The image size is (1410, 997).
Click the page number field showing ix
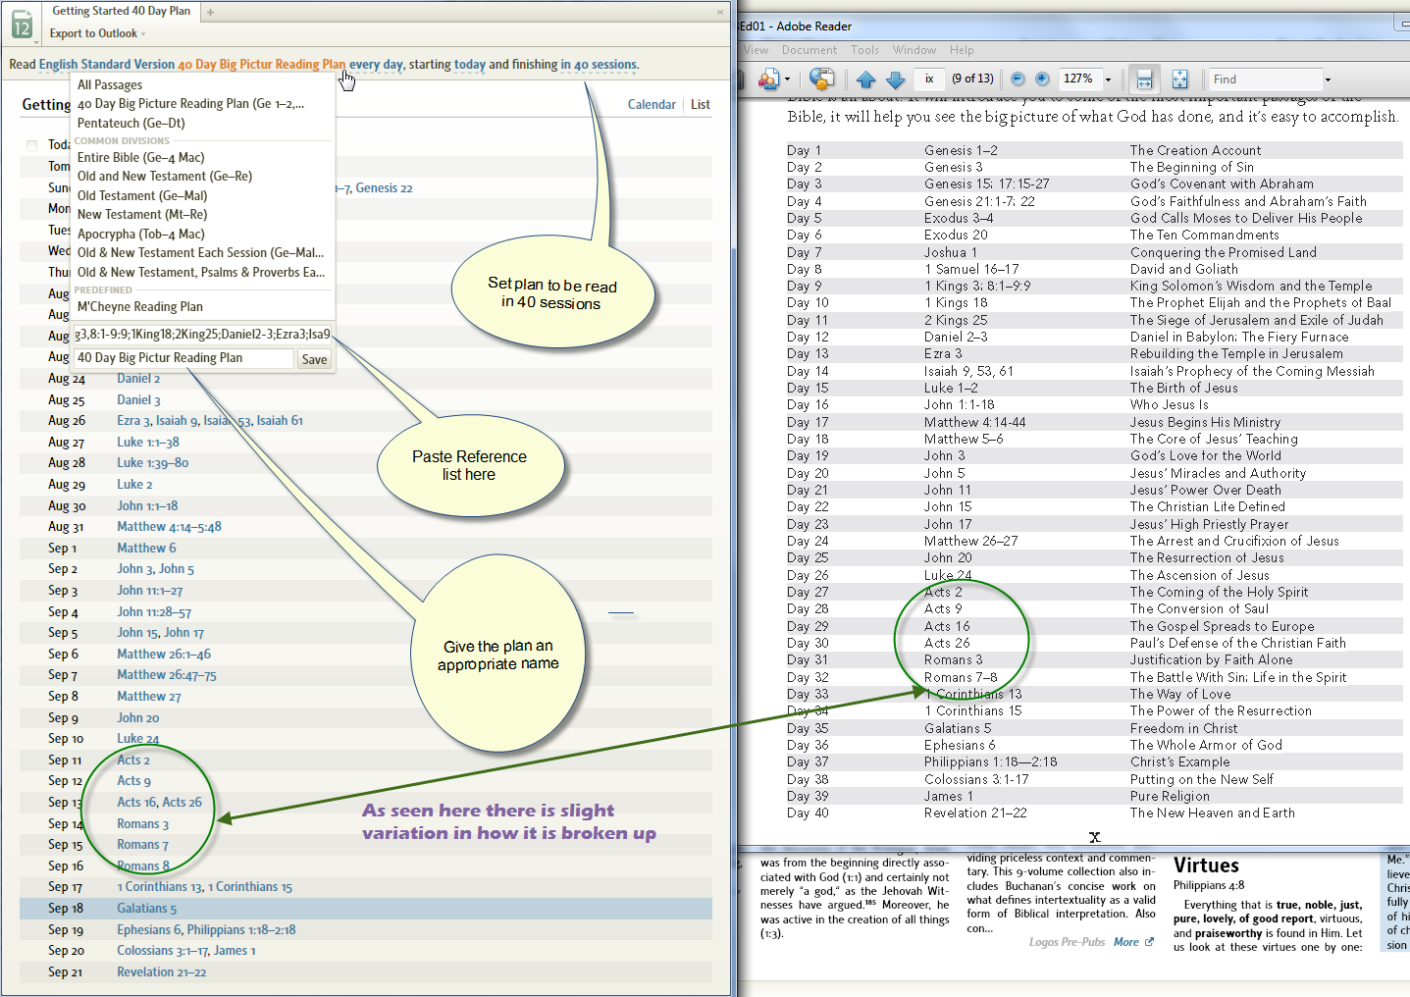tap(928, 79)
